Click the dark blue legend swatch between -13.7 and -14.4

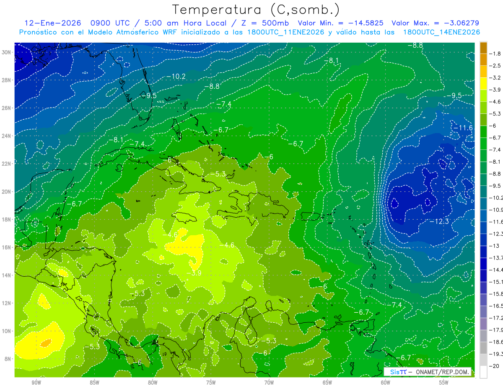[x=483, y=264]
